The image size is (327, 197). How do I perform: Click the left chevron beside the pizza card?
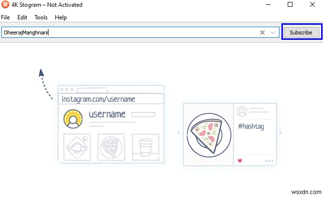[x=178, y=132]
